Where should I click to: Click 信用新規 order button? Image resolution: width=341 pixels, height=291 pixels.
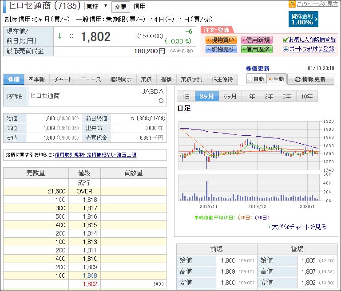pyautogui.click(x=257, y=40)
